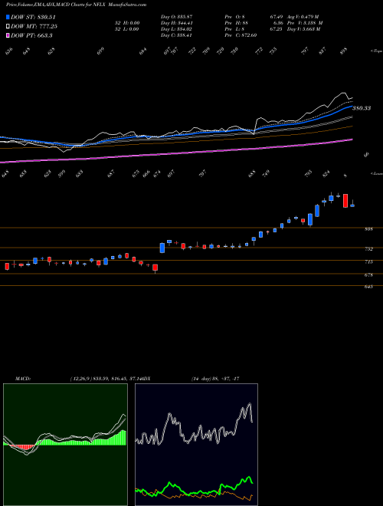This screenshot has width=383, height=506.
Task: Open the MACD histogram panel
Action: 65,445
